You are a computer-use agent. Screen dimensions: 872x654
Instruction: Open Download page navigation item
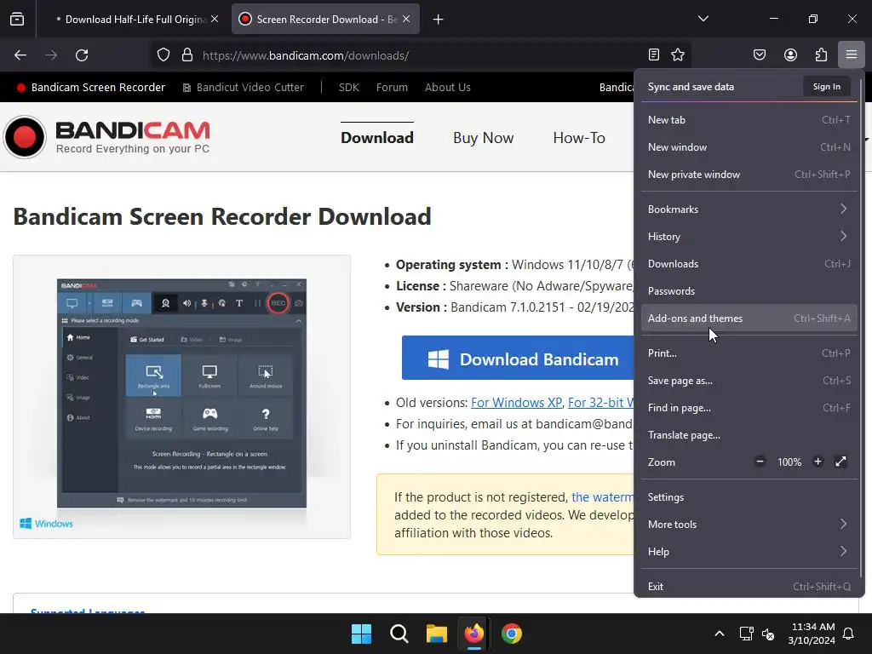tap(377, 137)
